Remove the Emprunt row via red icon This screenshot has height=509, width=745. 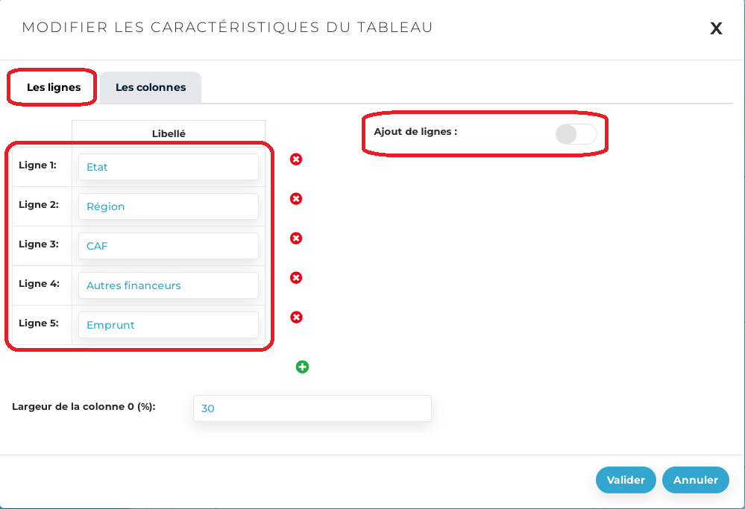[x=296, y=317]
